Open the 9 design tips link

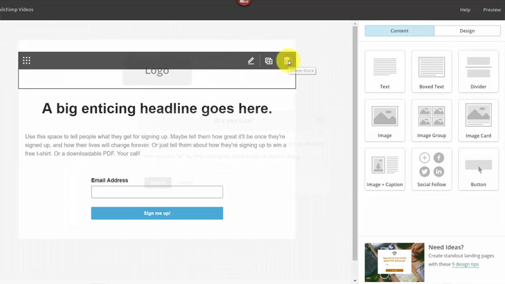click(x=465, y=264)
